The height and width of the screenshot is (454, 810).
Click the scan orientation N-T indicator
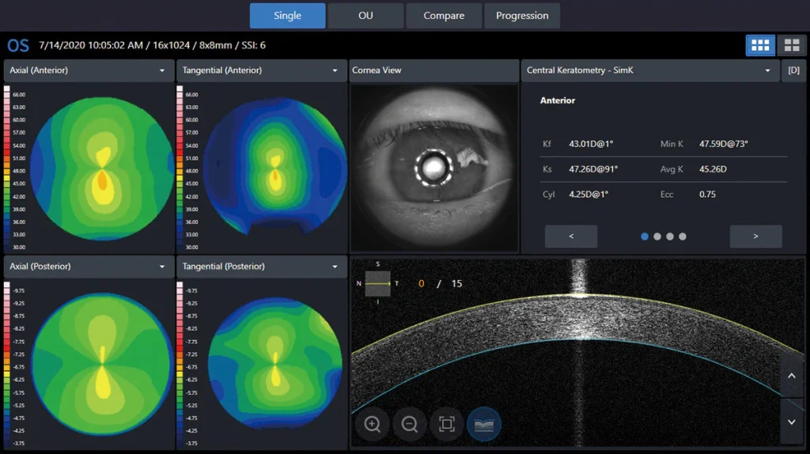(377, 283)
